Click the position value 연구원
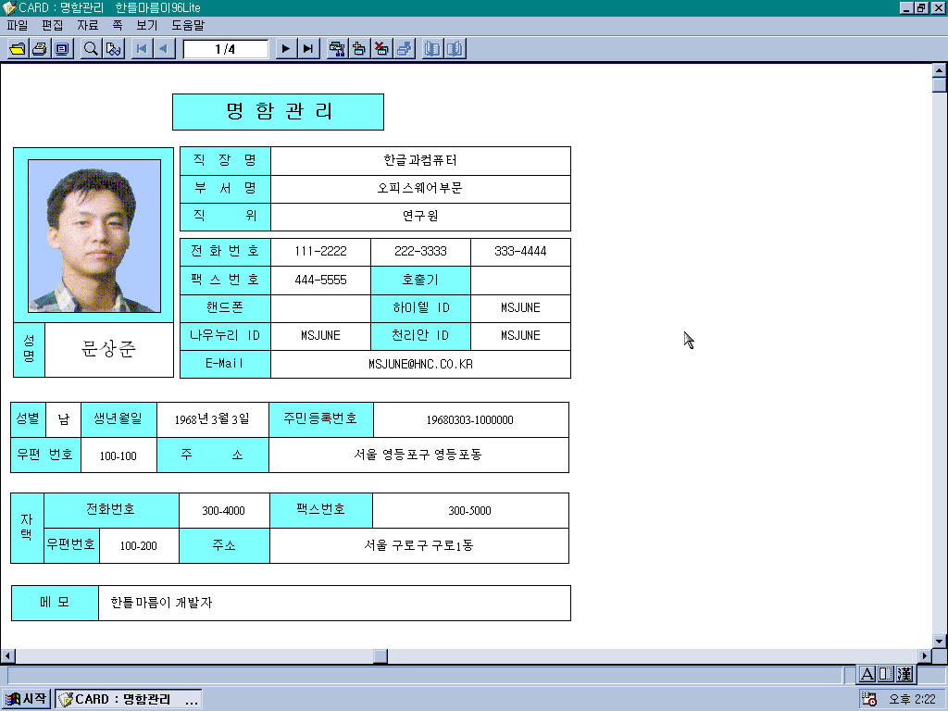Viewport: 948px width, 711px height. (x=420, y=217)
